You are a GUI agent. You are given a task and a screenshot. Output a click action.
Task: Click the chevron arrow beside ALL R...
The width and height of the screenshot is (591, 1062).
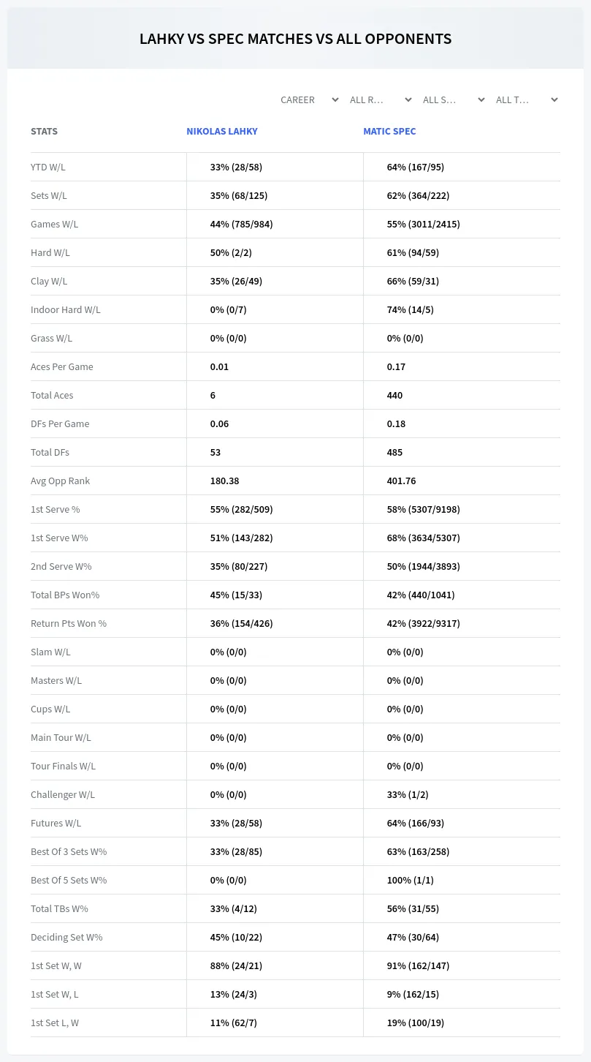coord(408,100)
